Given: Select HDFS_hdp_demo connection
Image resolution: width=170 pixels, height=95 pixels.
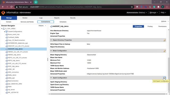Looking at the screenshot, I should [x=14, y=61].
